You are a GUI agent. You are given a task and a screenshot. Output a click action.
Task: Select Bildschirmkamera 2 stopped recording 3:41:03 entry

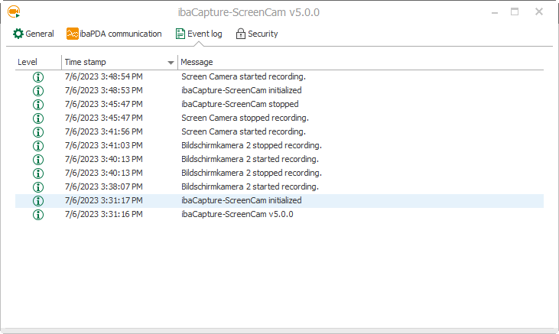pyautogui.click(x=251, y=145)
